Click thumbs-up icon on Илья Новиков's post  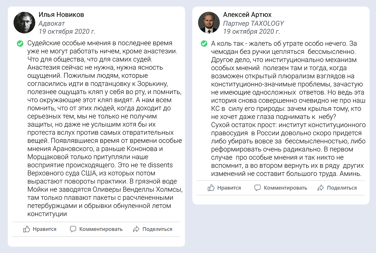(27, 229)
